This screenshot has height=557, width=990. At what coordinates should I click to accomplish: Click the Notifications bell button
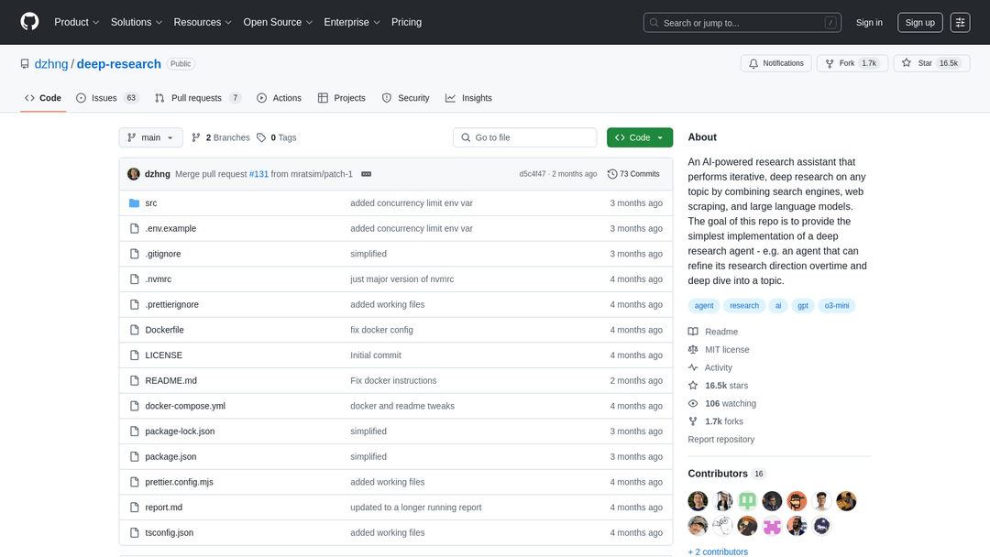click(x=776, y=63)
